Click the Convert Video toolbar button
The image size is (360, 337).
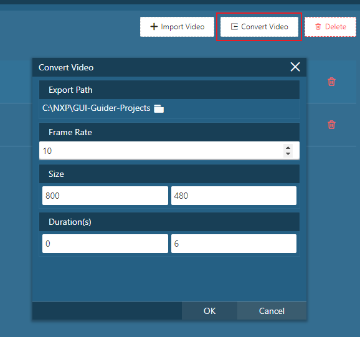tap(259, 27)
